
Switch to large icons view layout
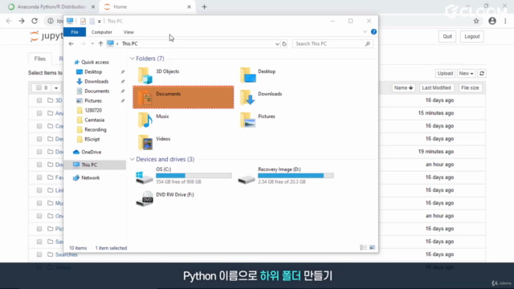(x=372, y=248)
